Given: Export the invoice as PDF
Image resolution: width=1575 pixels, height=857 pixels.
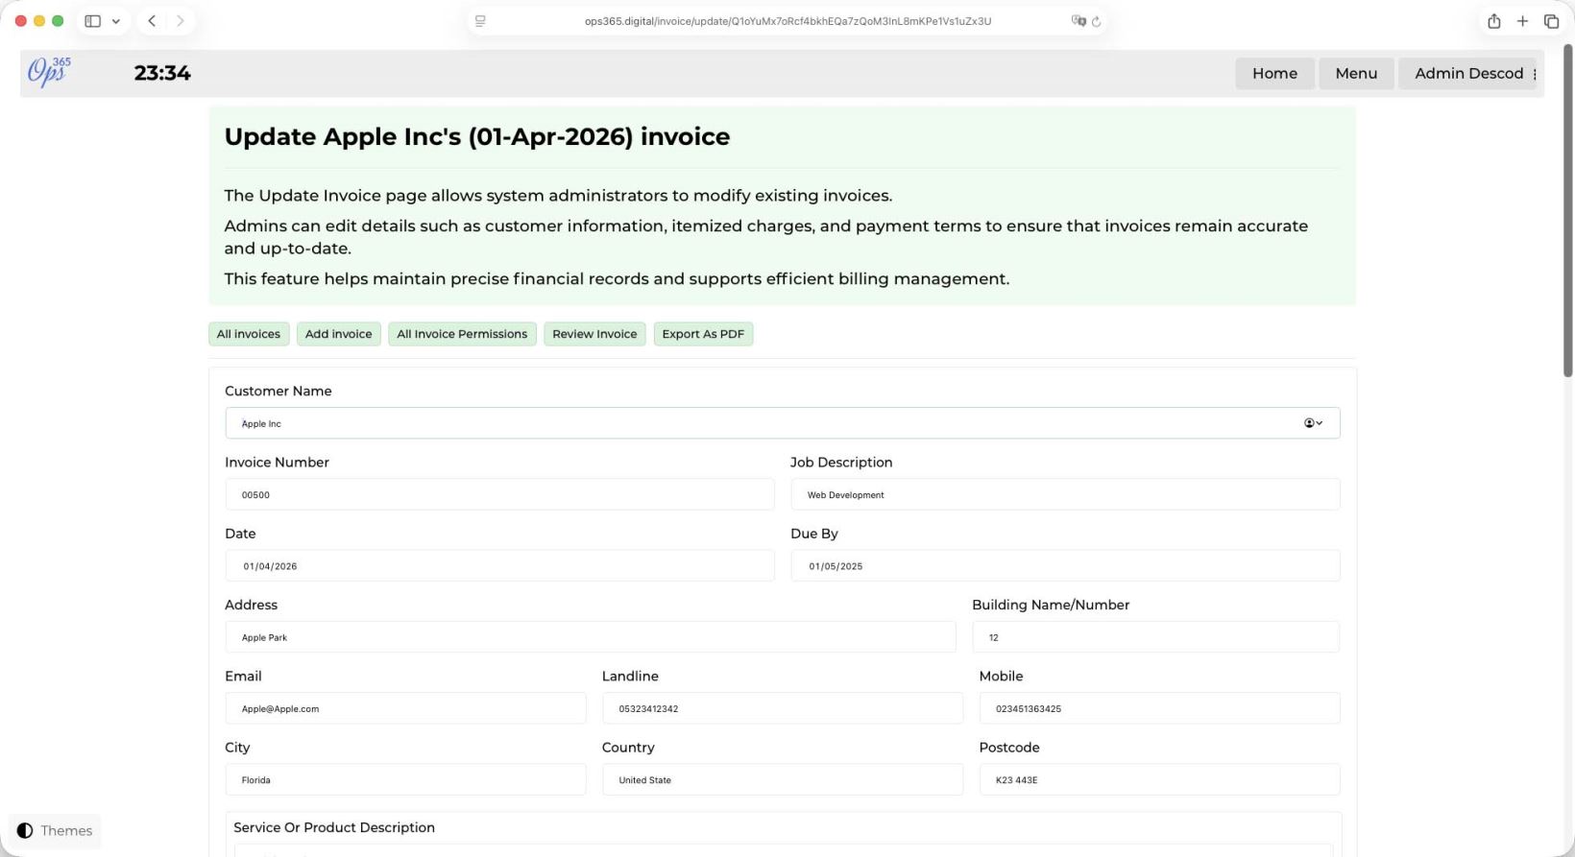Looking at the screenshot, I should [x=703, y=334].
